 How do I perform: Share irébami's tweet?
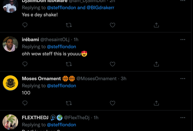156,64
